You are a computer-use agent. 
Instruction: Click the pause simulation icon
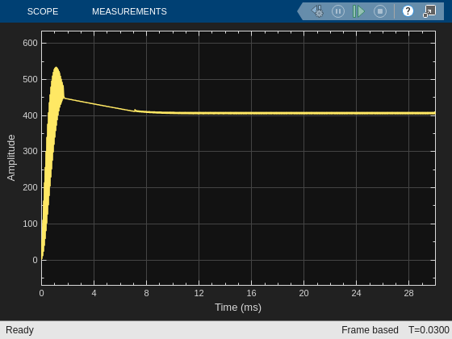(x=338, y=11)
